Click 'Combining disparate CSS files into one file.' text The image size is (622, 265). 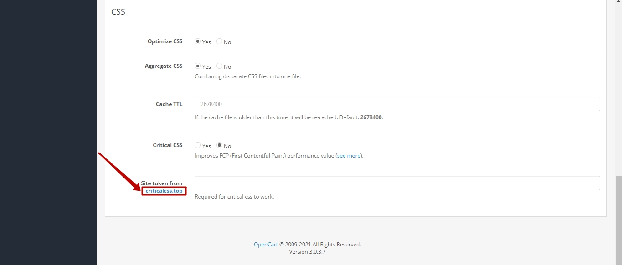pyautogui.click(x=247, y=76)
